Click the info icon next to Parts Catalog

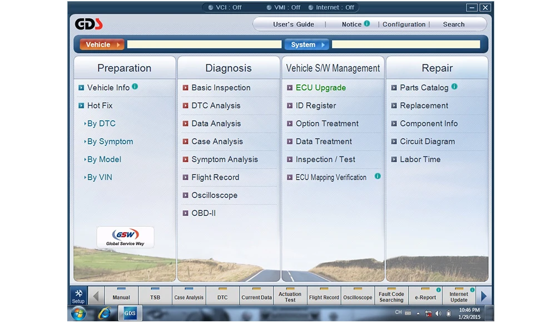[x=454, y=86]
